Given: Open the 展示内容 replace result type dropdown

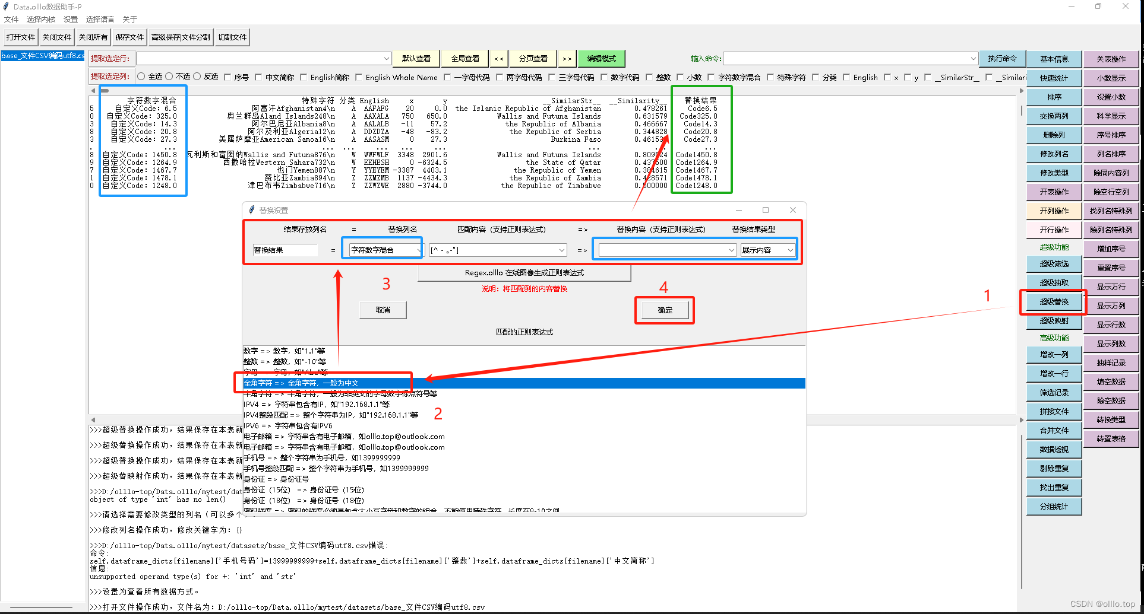Looking at the screenshot, I should pos(768,249).
